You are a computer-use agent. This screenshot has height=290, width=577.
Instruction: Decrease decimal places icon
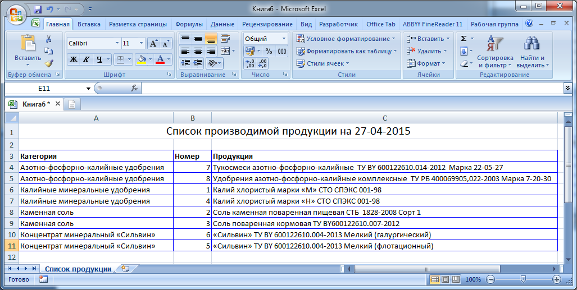point(263,63)
